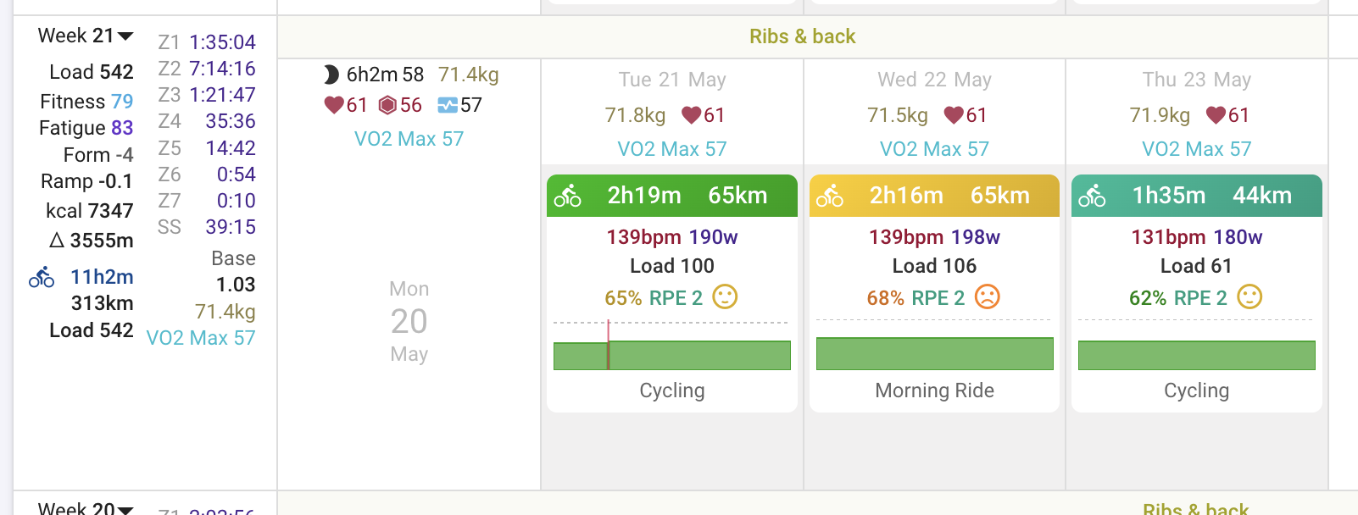This screenshot has height=515, width=1358.
Task: Click the cycling icon on Thursday's ride
Action: (1092, 197)
